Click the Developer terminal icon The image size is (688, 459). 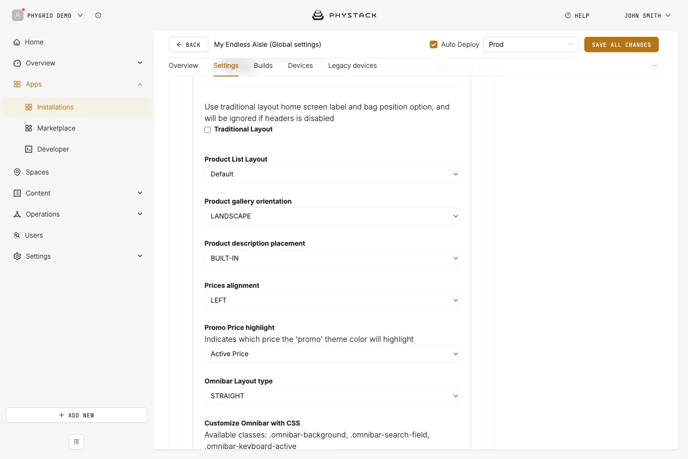(x=29, y=149)
